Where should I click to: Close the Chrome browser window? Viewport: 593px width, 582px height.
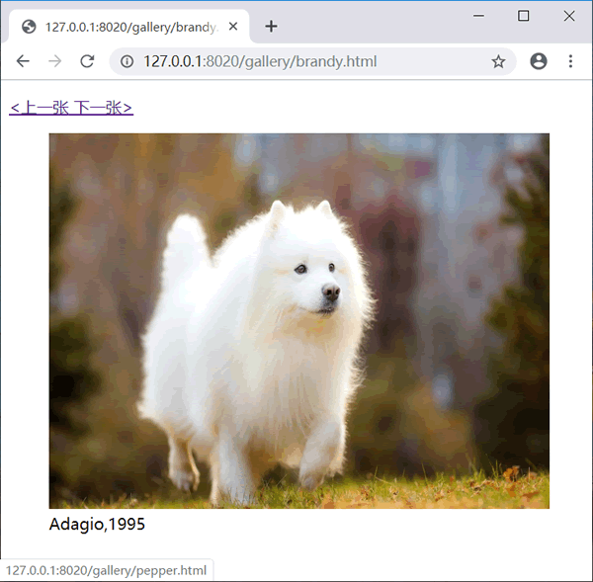pos(569,16)
